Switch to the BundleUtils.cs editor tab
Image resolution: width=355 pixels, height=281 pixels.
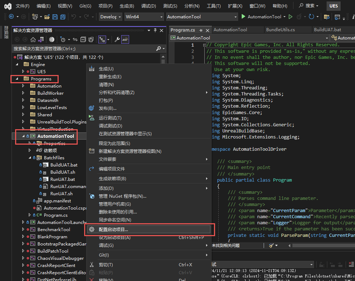tap(280, 30)
